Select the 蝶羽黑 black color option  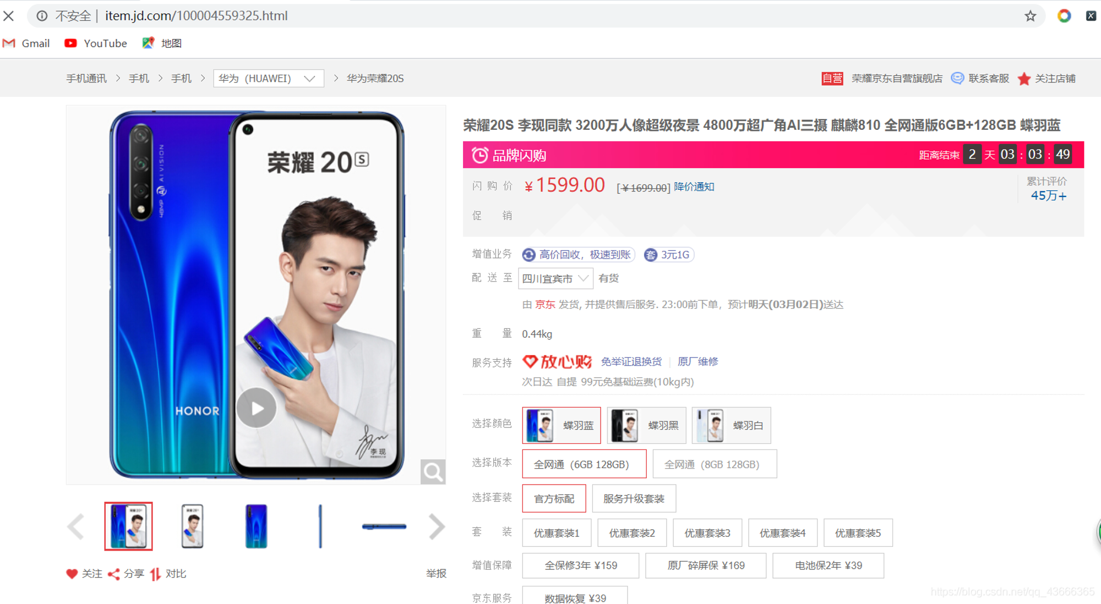coord(646,425)
